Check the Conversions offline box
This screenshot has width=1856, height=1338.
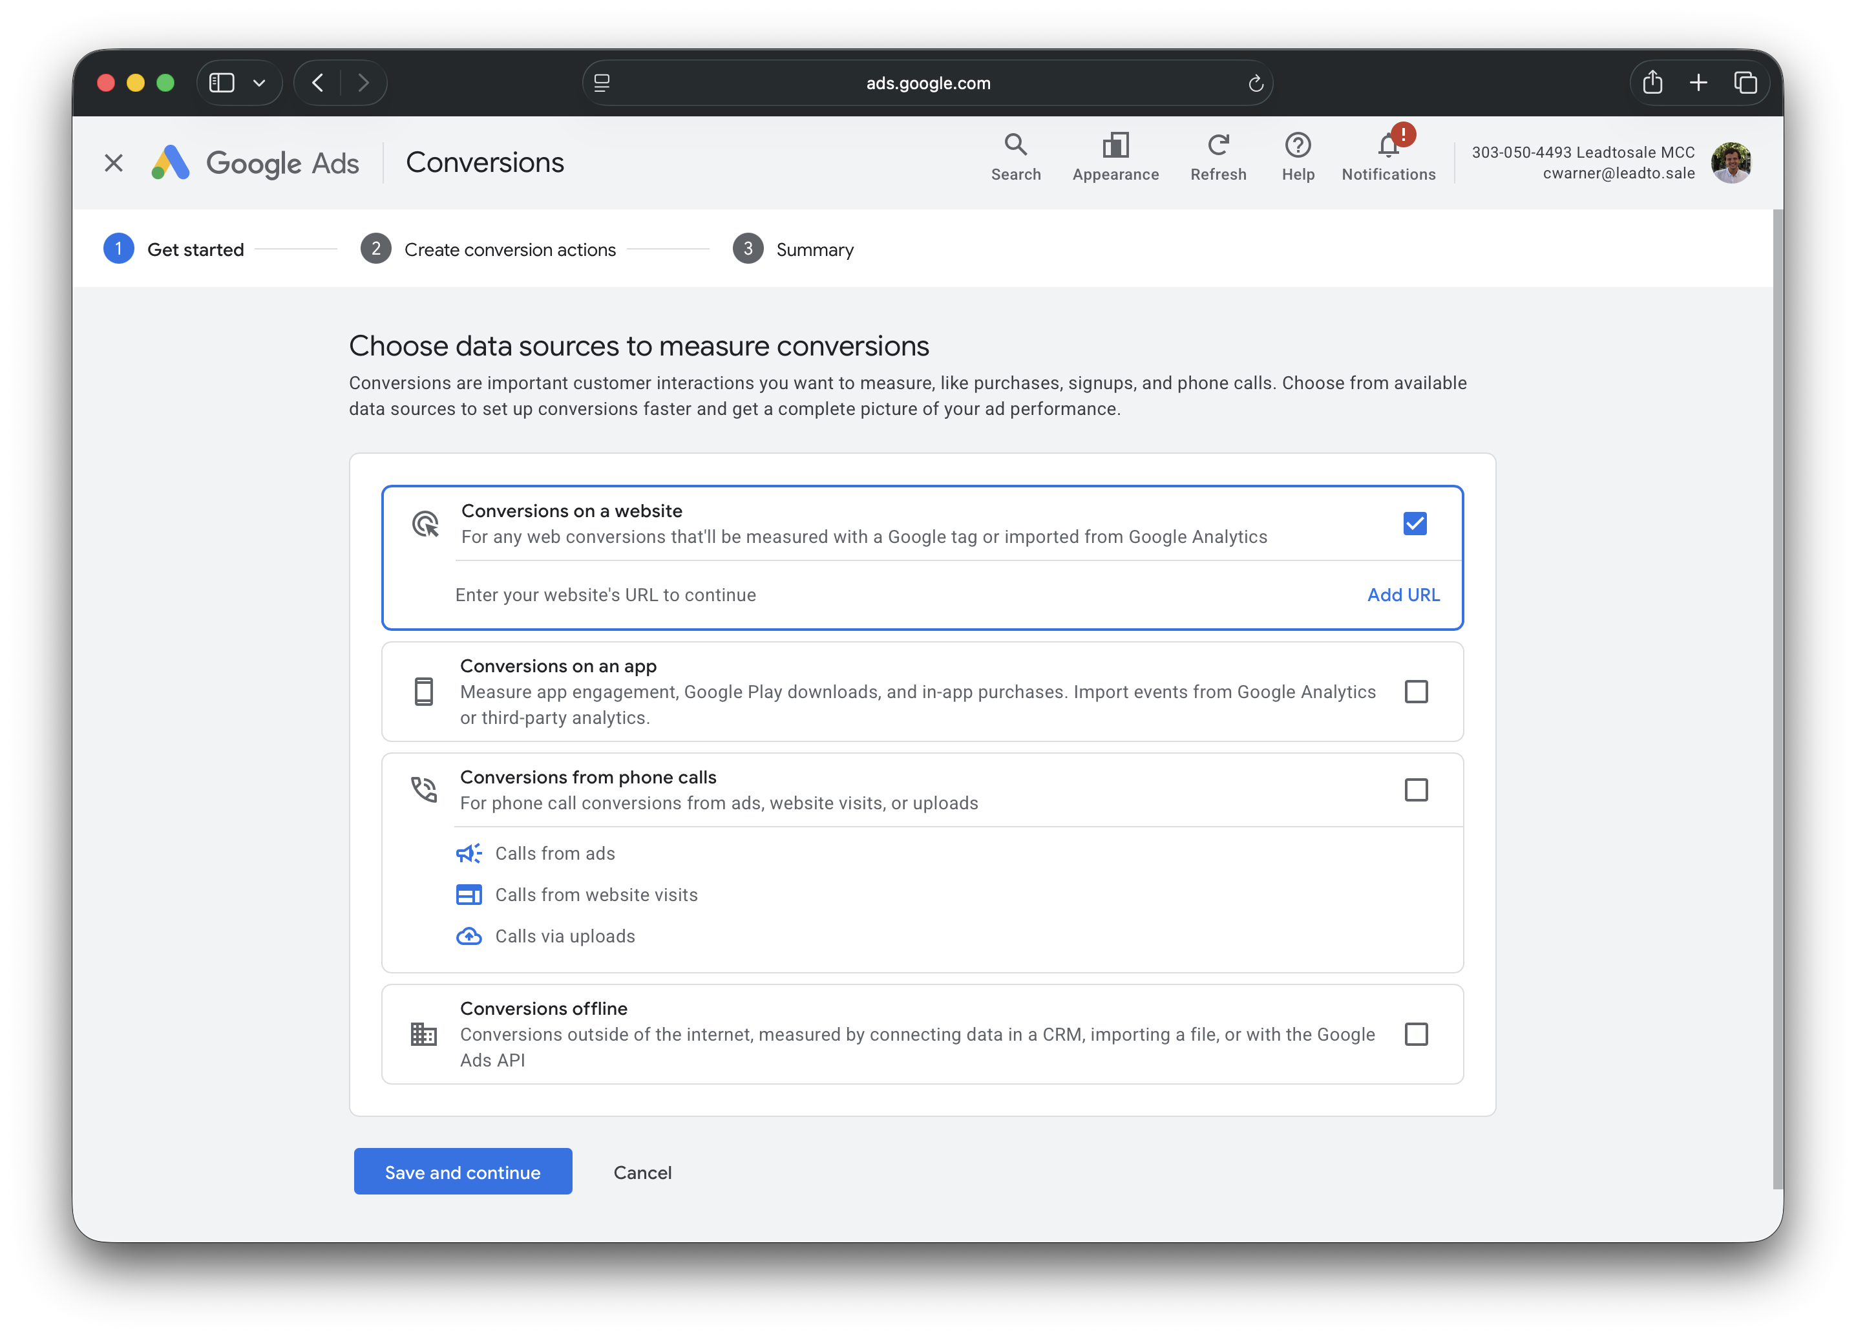(x=1416, y=1034)
